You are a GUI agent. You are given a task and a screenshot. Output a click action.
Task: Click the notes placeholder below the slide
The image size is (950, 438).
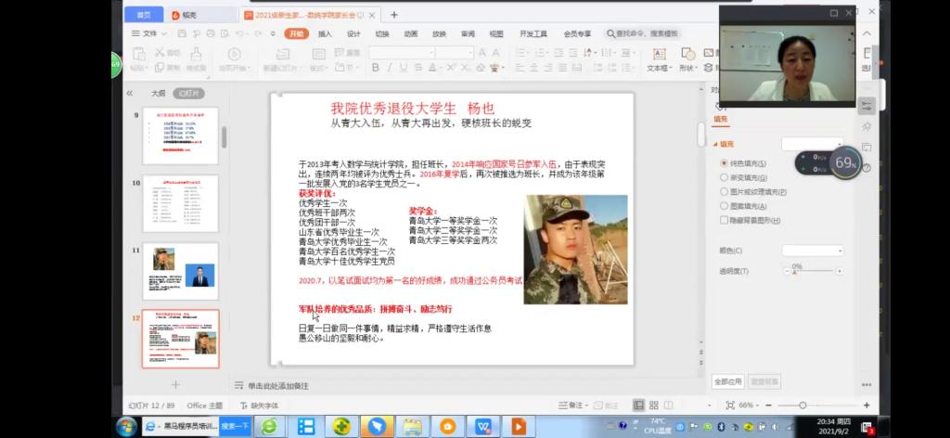coord(277,385)
